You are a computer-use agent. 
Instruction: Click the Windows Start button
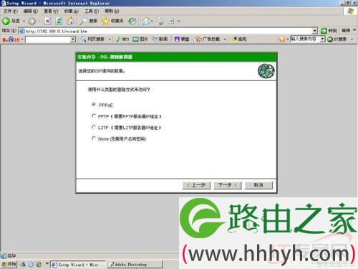(9, 264)
